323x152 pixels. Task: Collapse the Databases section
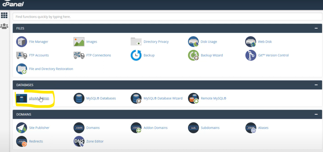click(316, 85)
